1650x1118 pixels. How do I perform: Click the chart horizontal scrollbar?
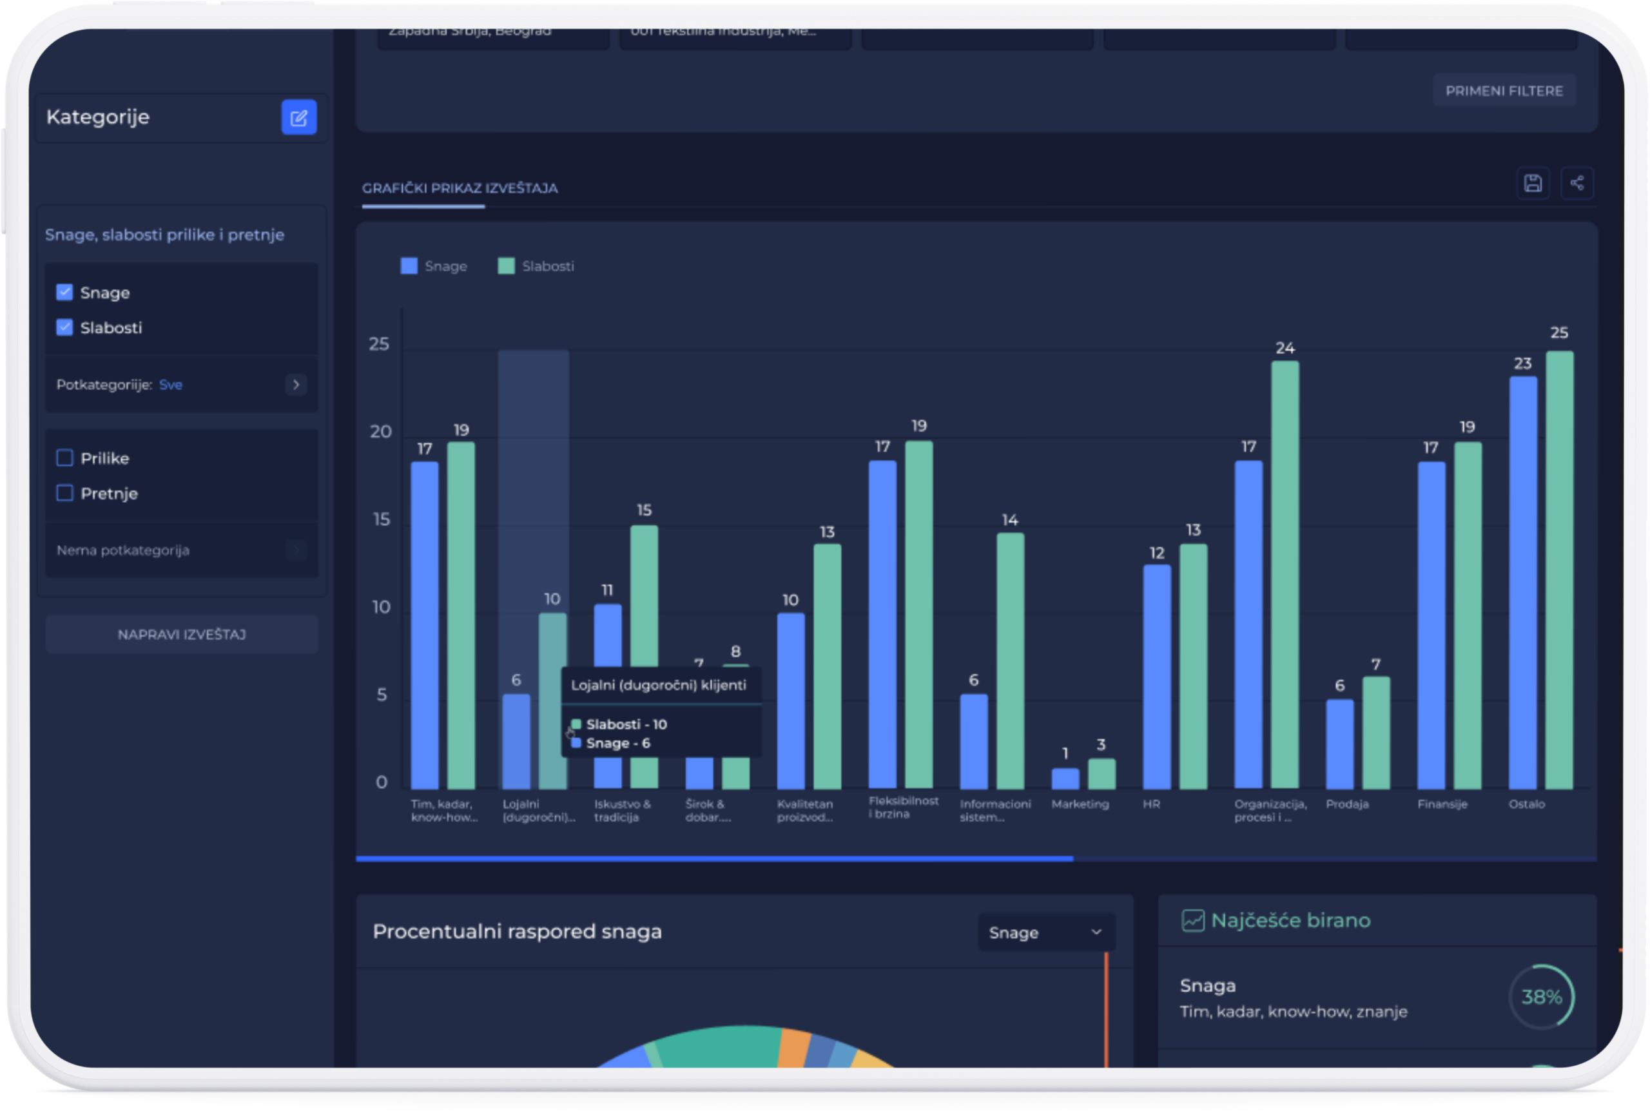point(713,859)
